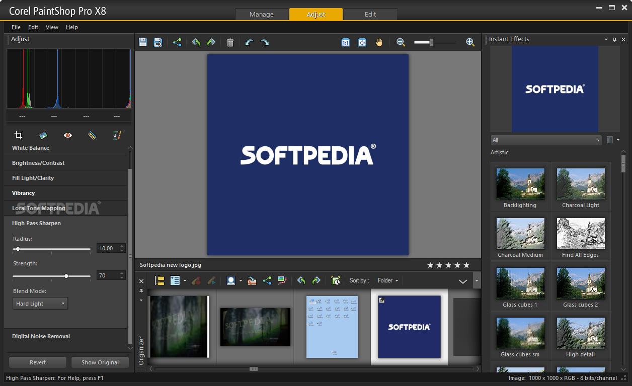Click the Radius slider handle
This screenshot has width=632, height=386.
click(18, 249)
